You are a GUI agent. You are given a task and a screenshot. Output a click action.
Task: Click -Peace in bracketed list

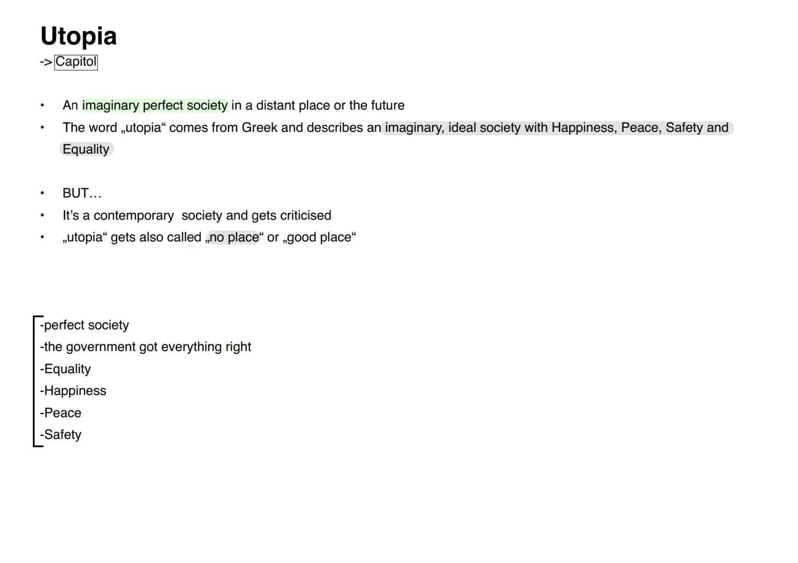[x=61, y=412]
